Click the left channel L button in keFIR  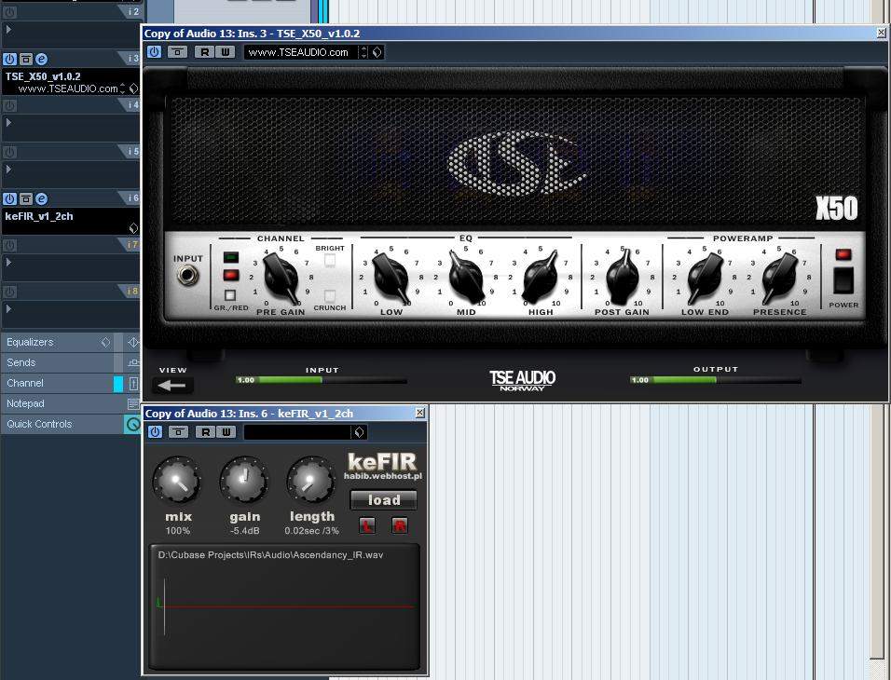point(367,526)
